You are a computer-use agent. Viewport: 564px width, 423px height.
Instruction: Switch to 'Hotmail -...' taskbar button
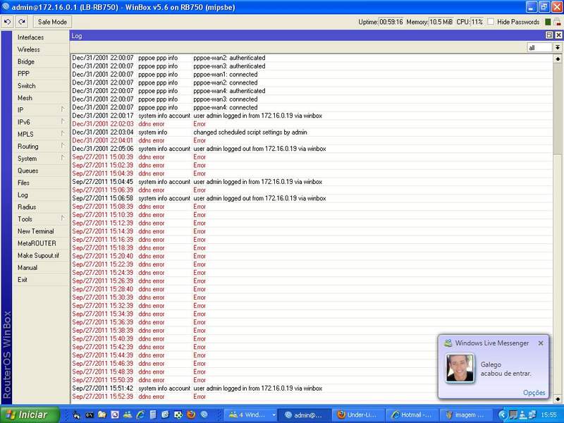412,415
